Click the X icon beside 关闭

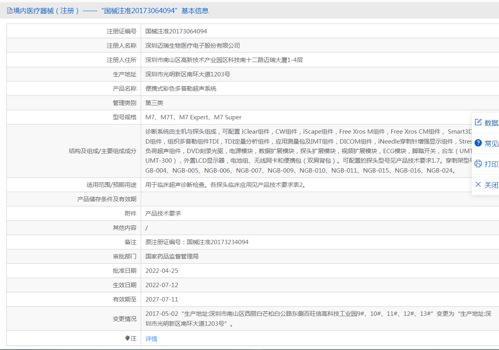coord(478,185)
